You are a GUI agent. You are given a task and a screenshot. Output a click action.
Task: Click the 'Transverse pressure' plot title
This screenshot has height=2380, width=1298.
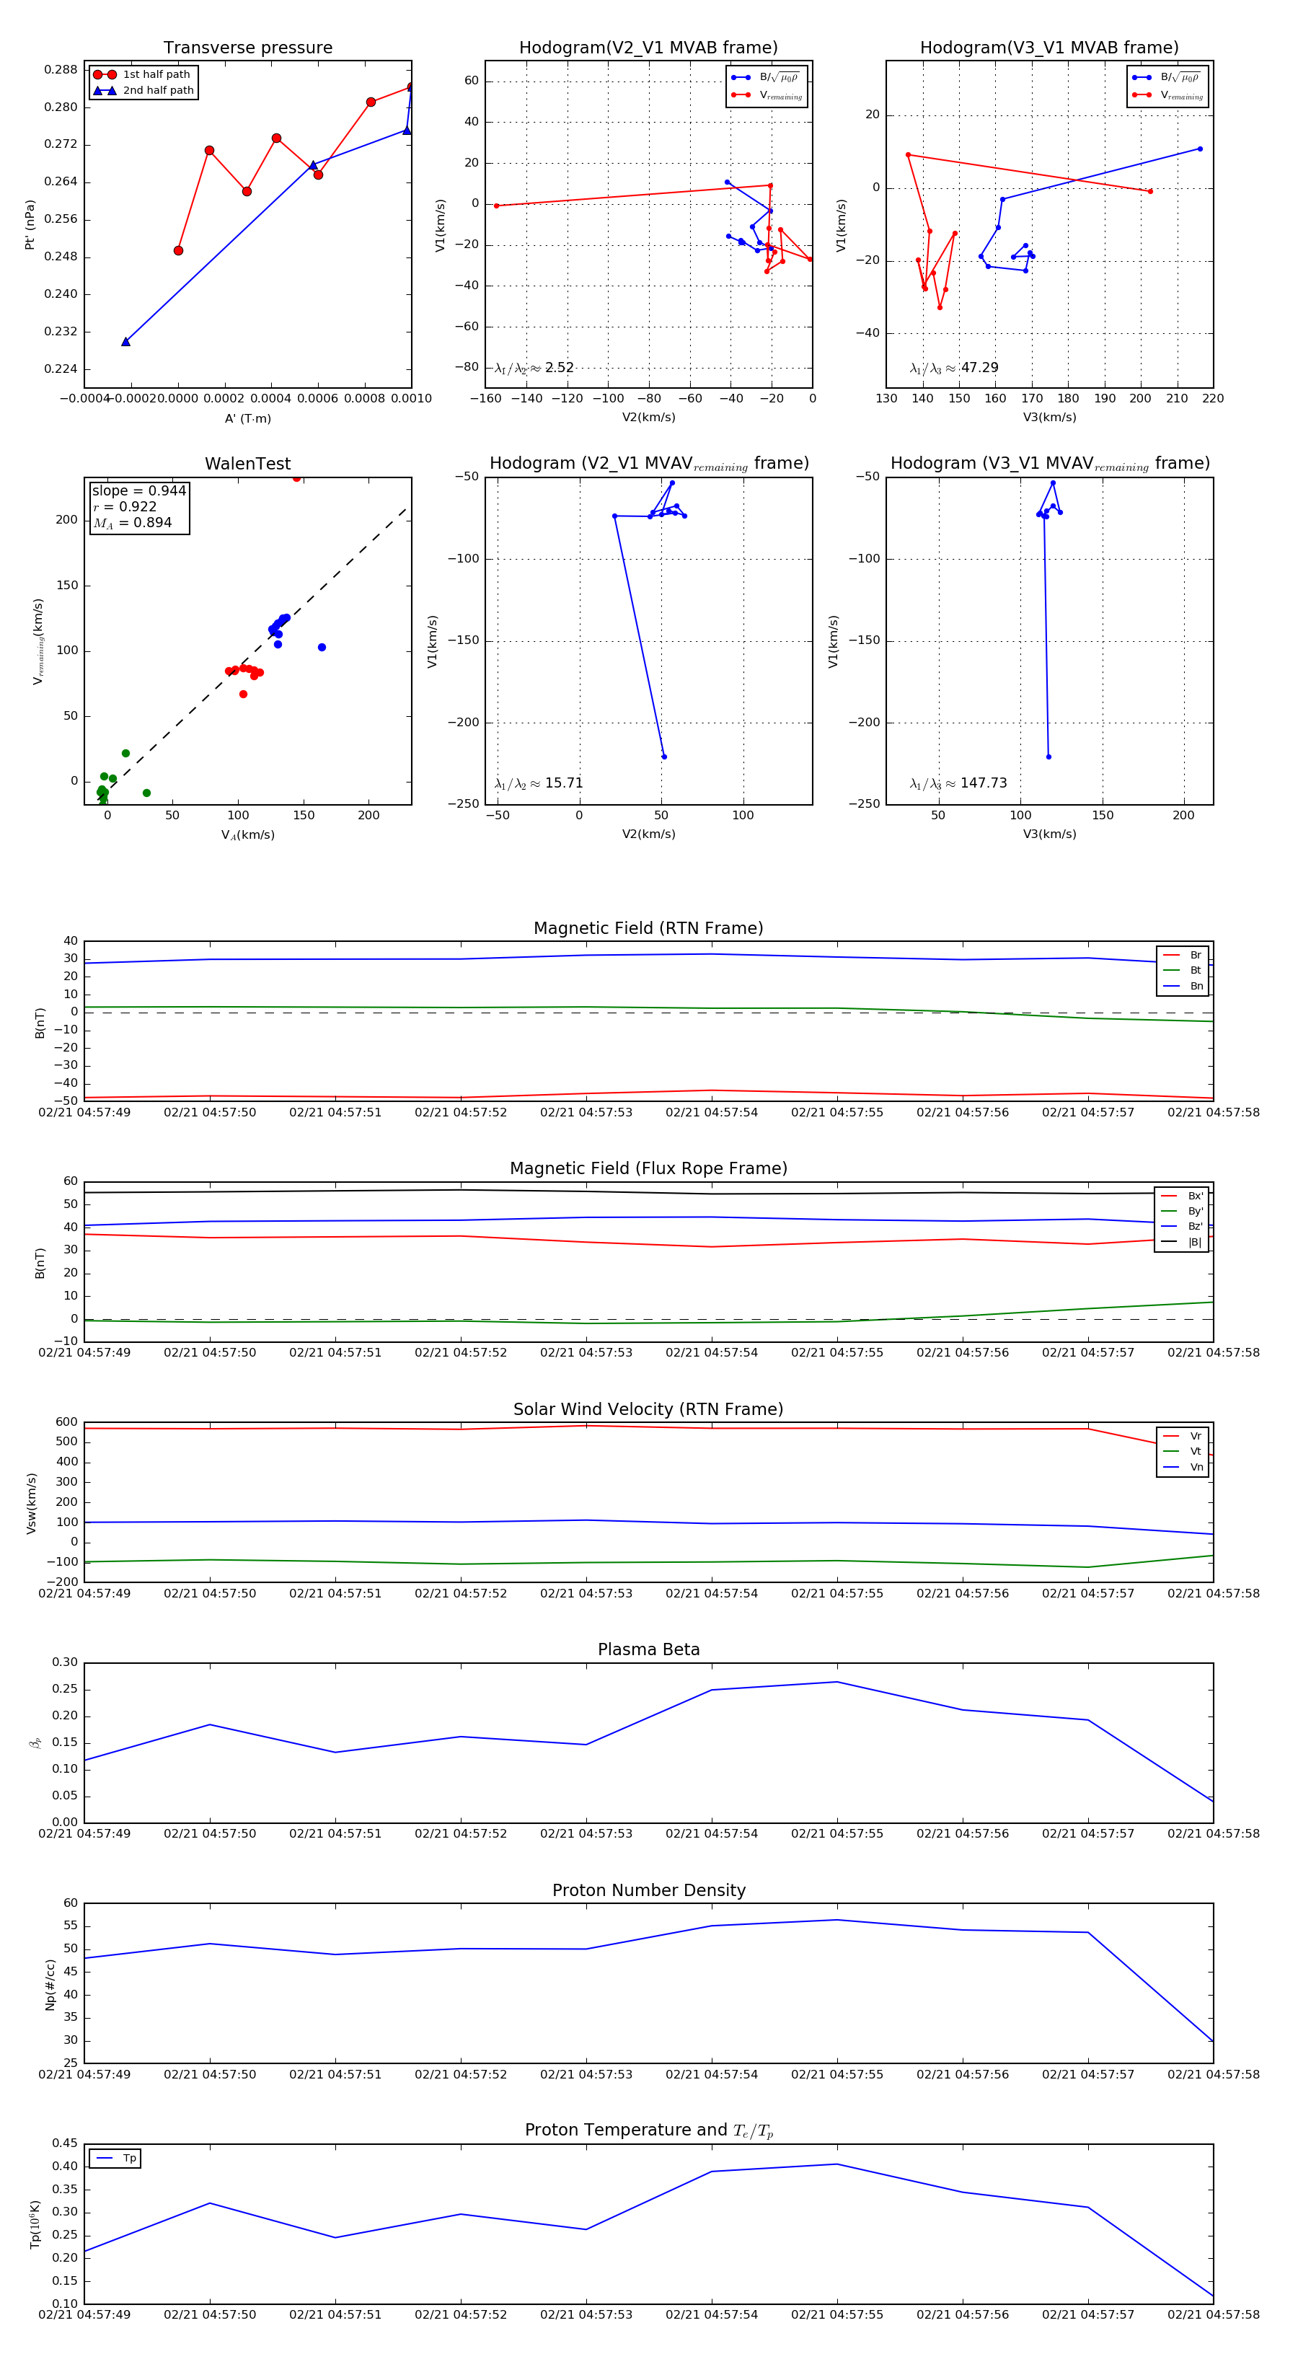[247, 48]
